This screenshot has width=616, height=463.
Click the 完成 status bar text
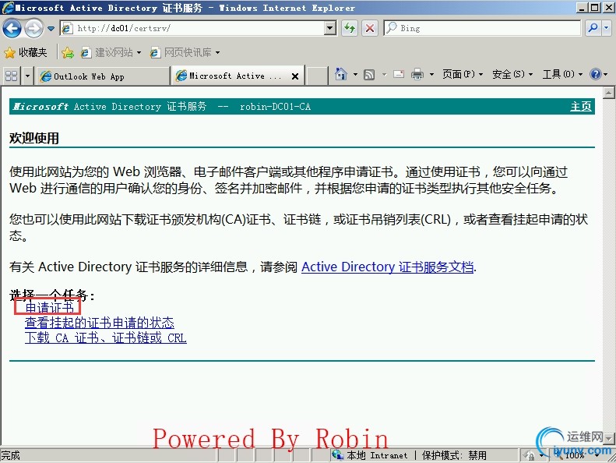(x=10, y=455)
